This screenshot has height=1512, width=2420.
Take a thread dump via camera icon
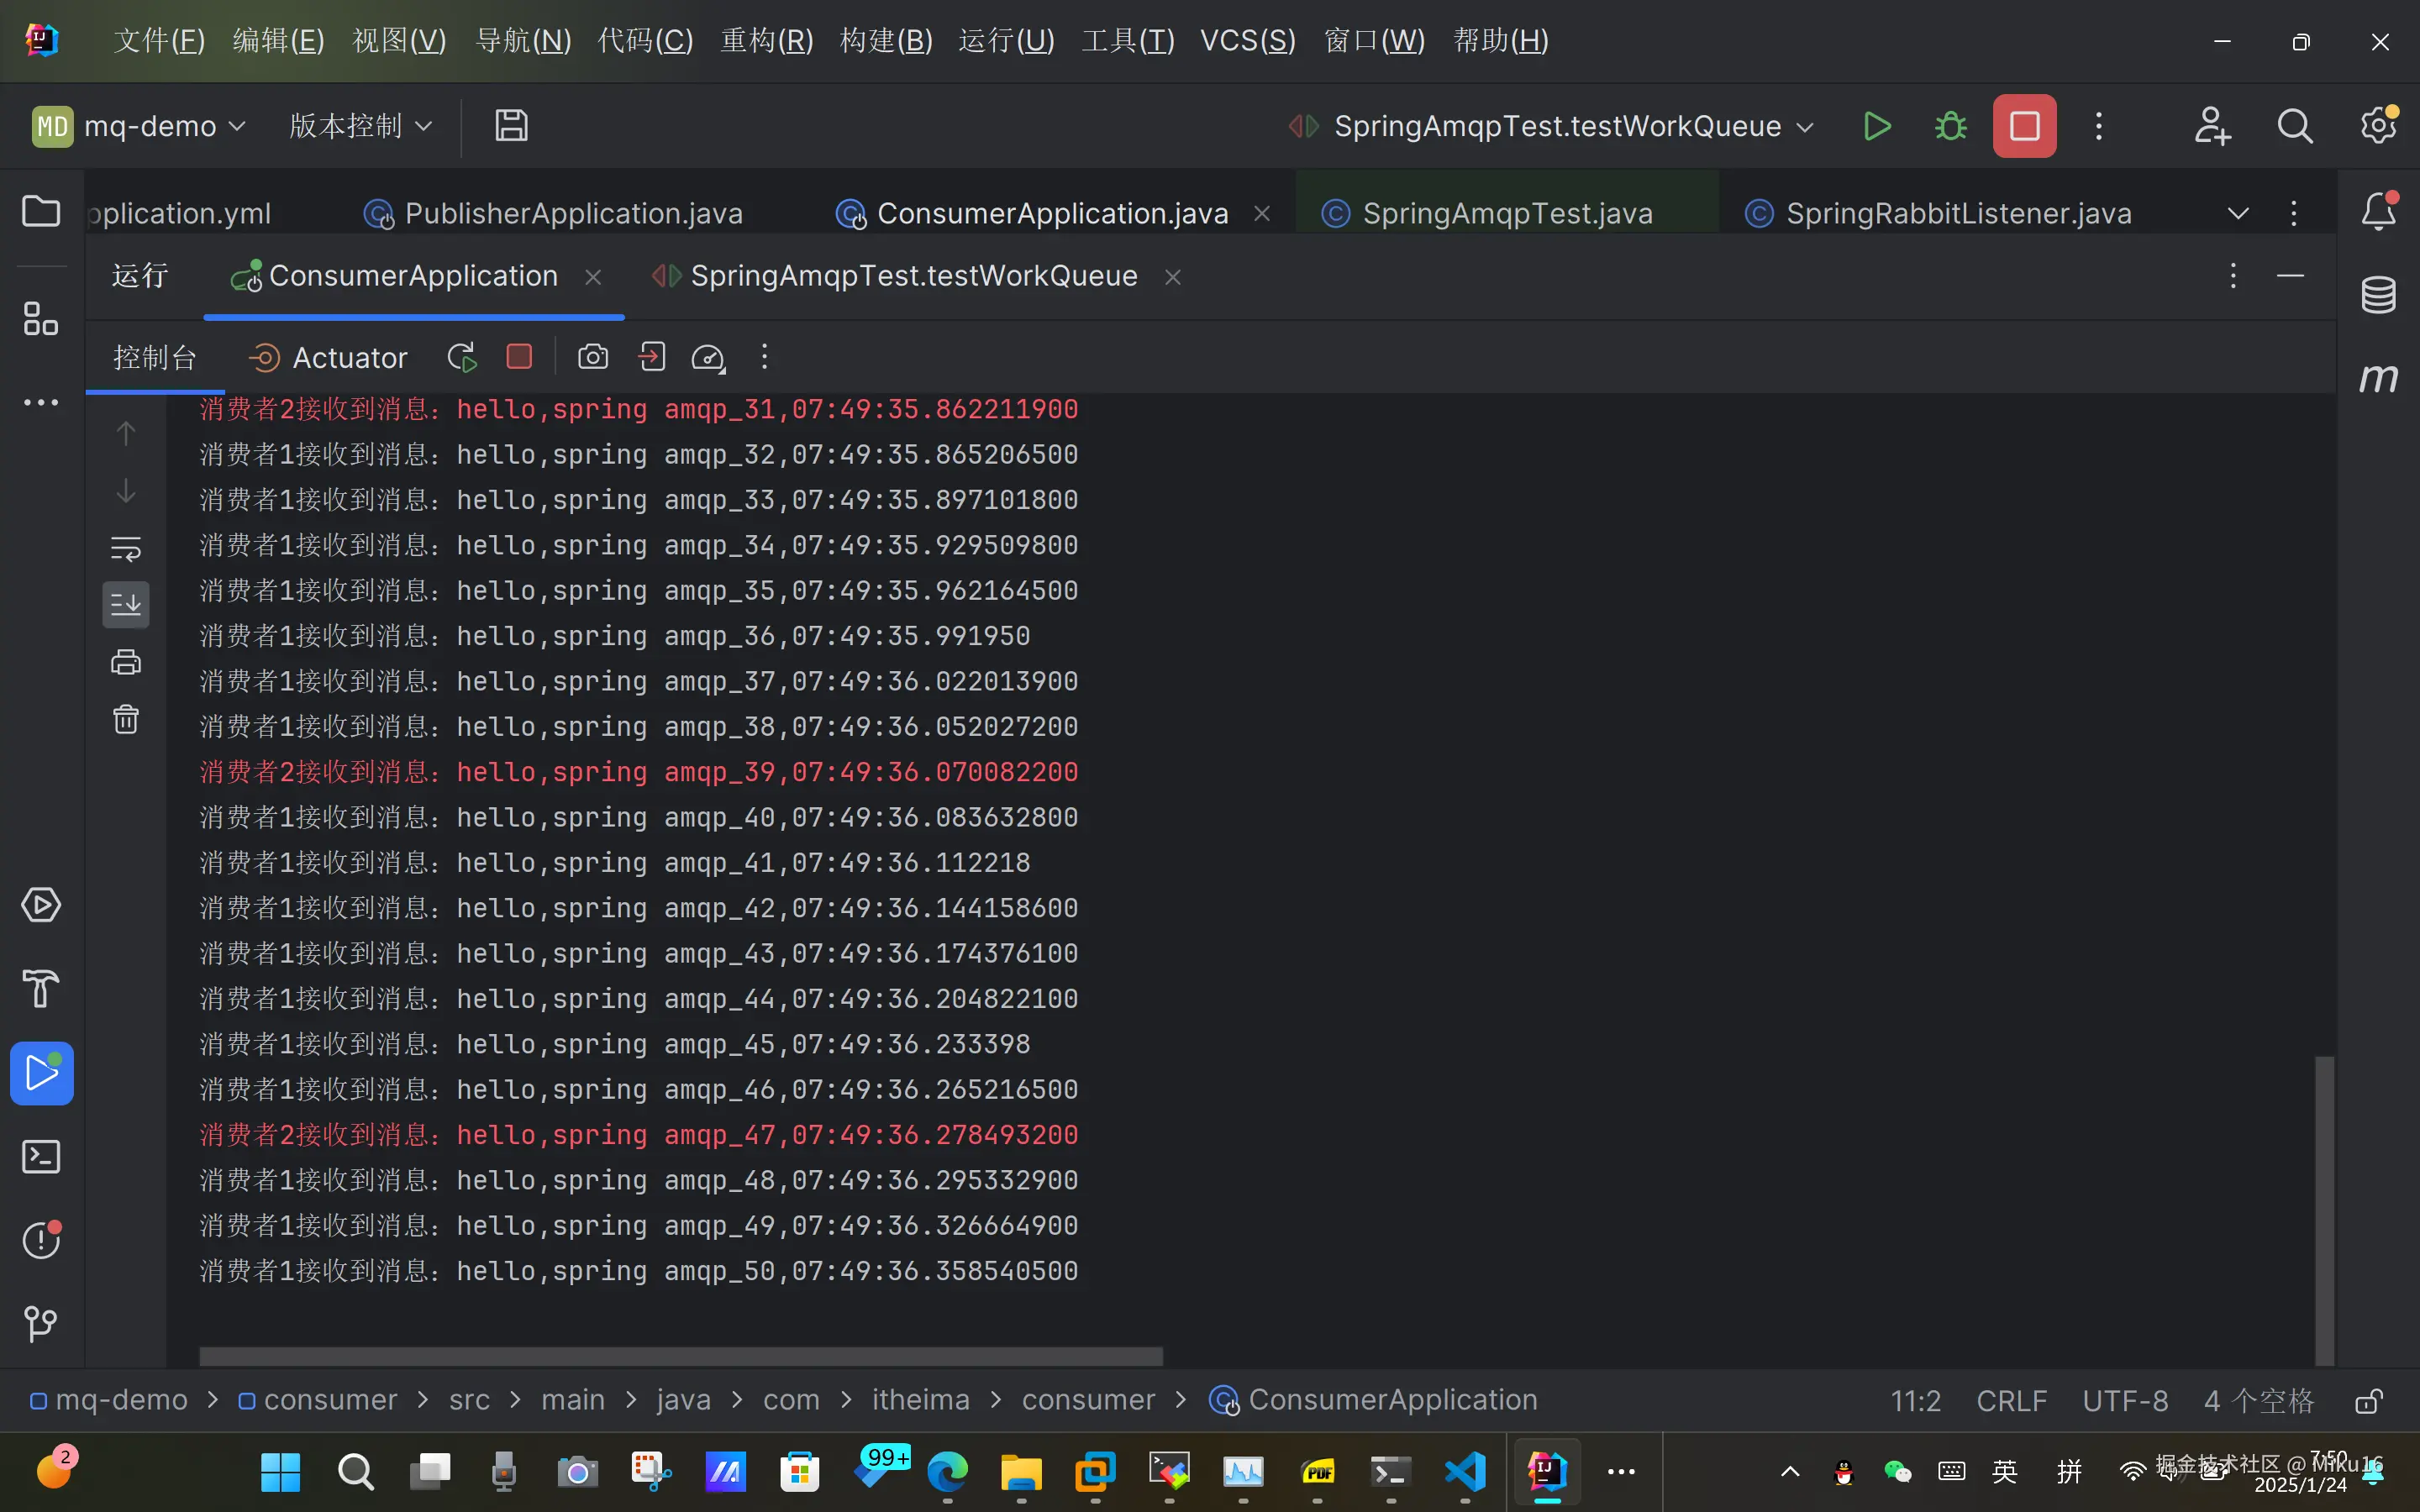(593, 357)
